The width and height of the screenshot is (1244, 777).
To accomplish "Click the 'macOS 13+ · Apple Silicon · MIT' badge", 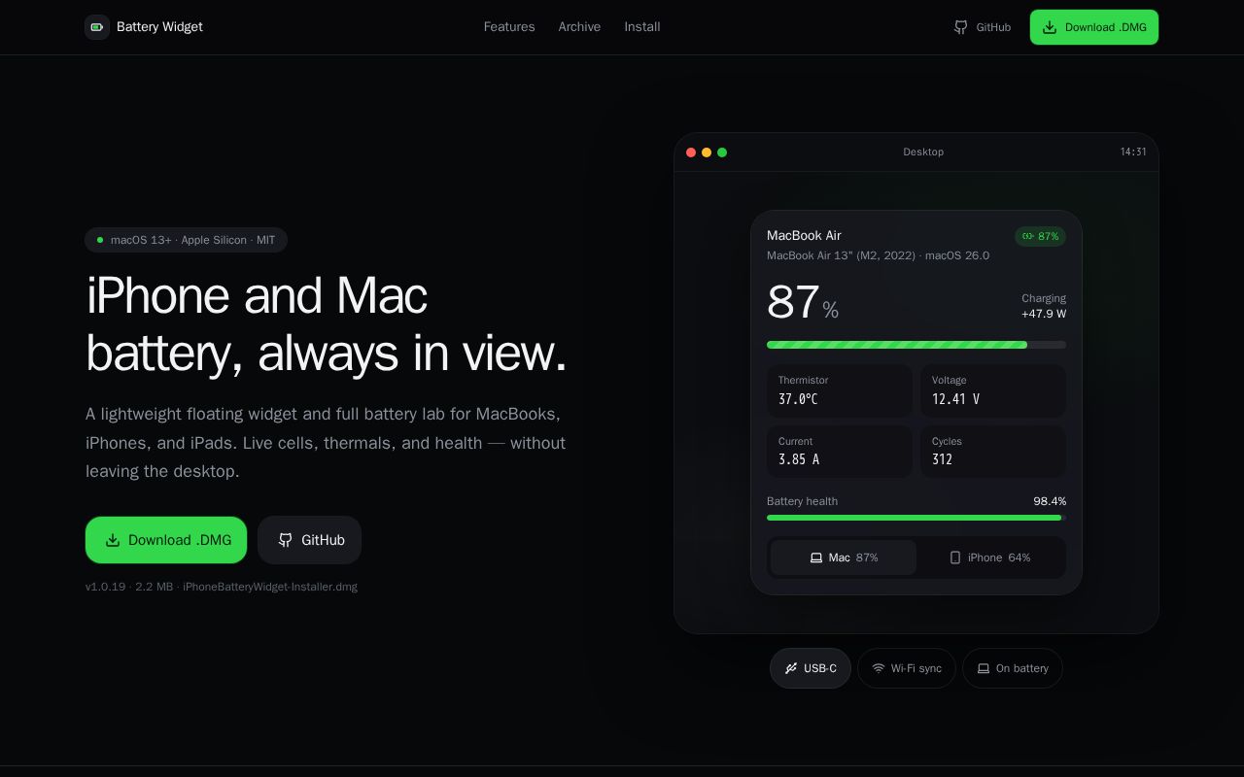I will [186, 240].
